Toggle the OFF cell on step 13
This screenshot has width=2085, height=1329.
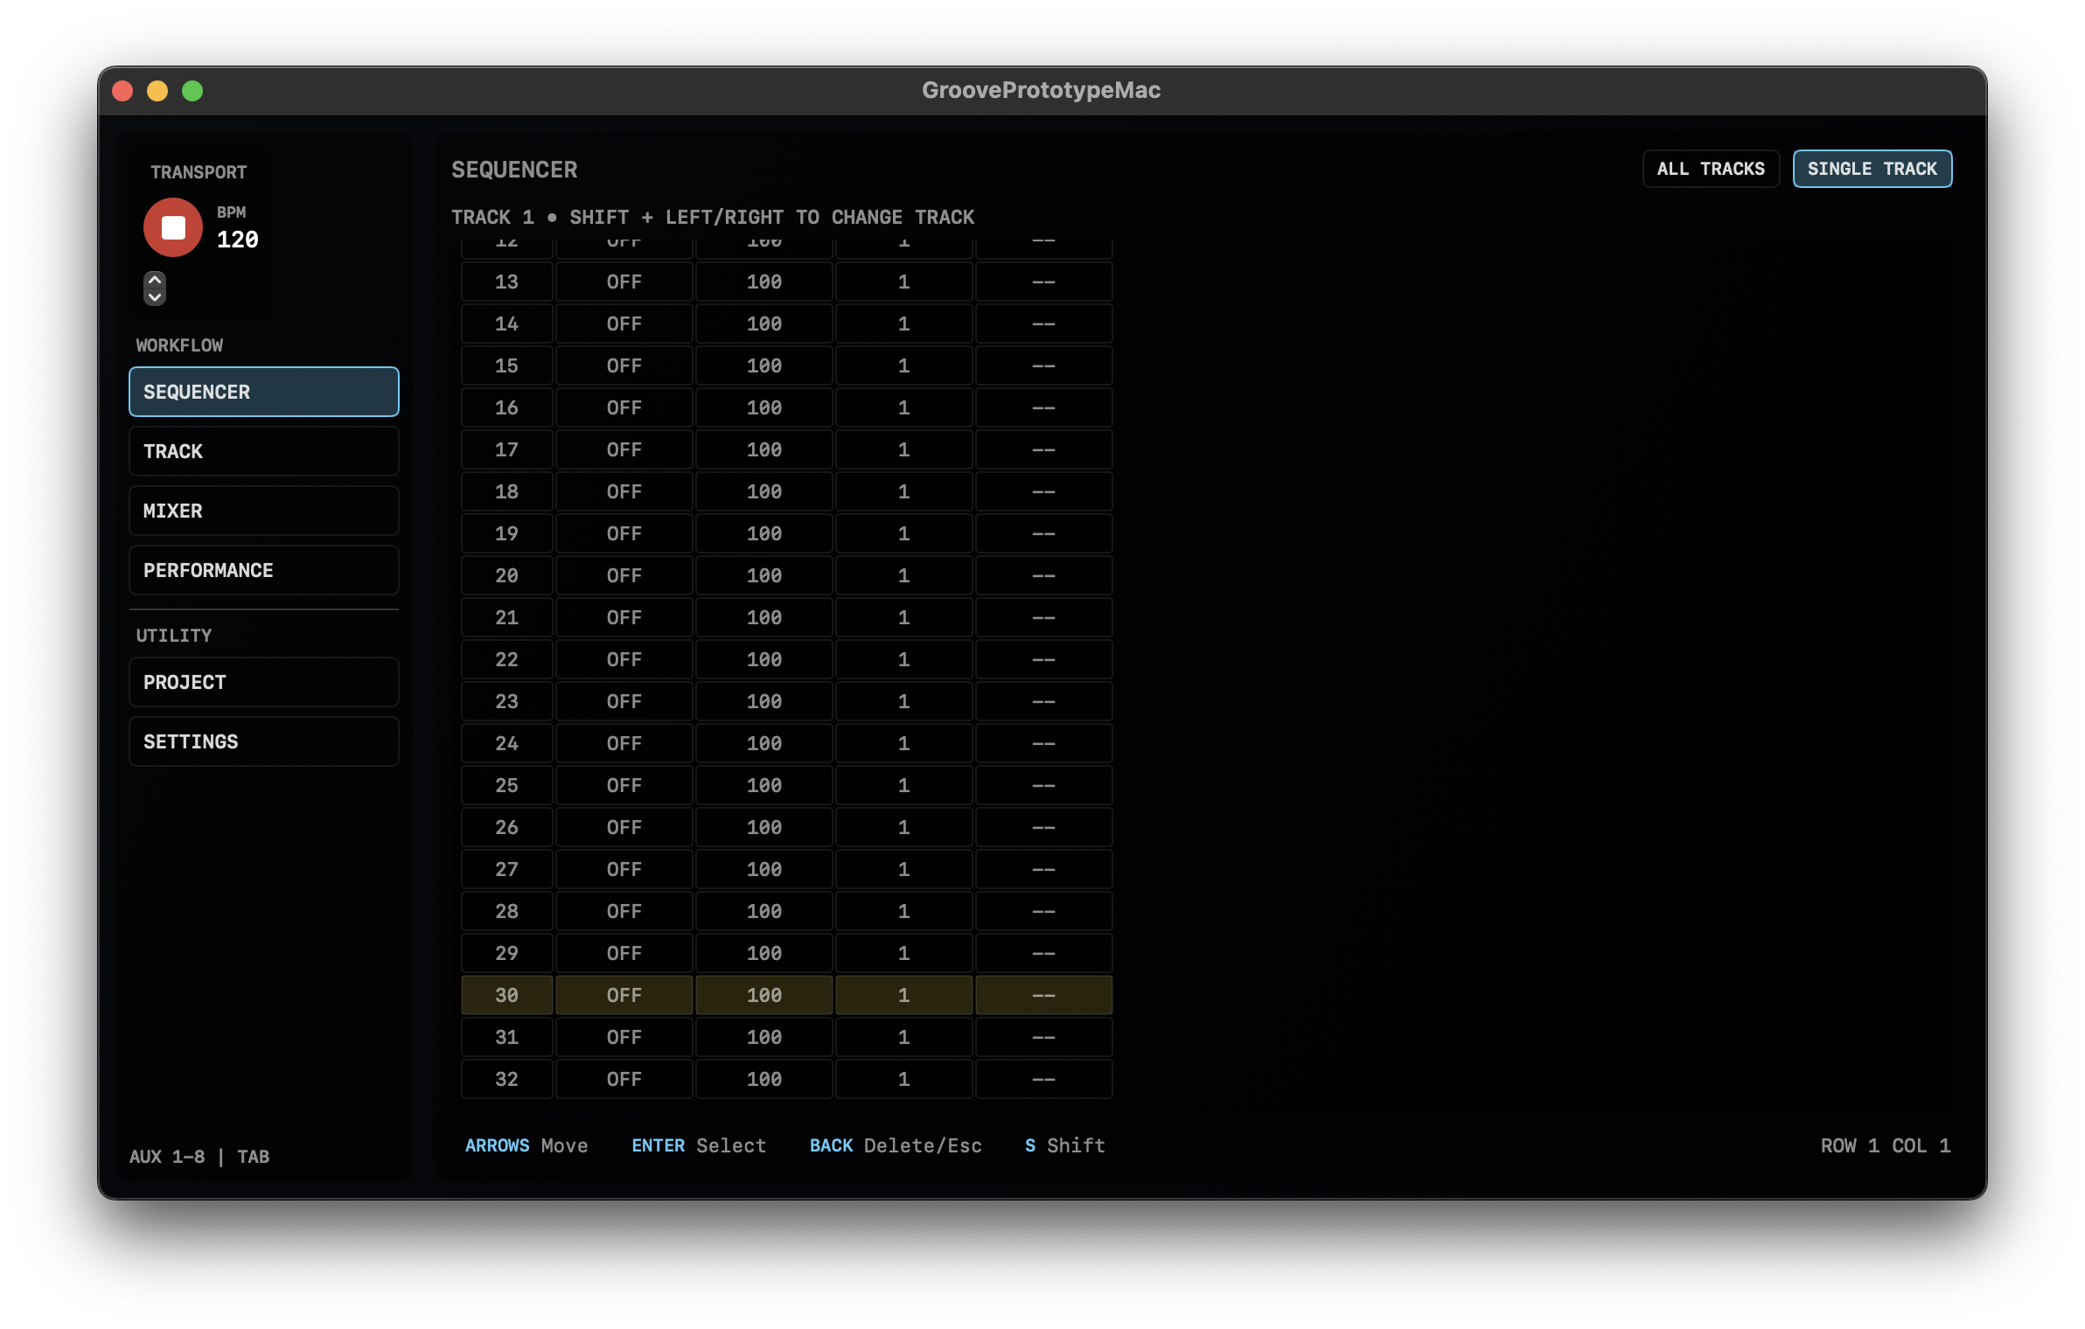624,282
